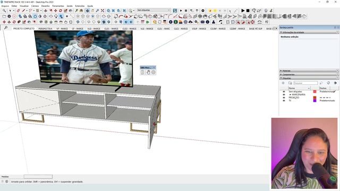Click the house icon in third toolbar row
This screenshot has height=191, width=340.
(51, 22)
